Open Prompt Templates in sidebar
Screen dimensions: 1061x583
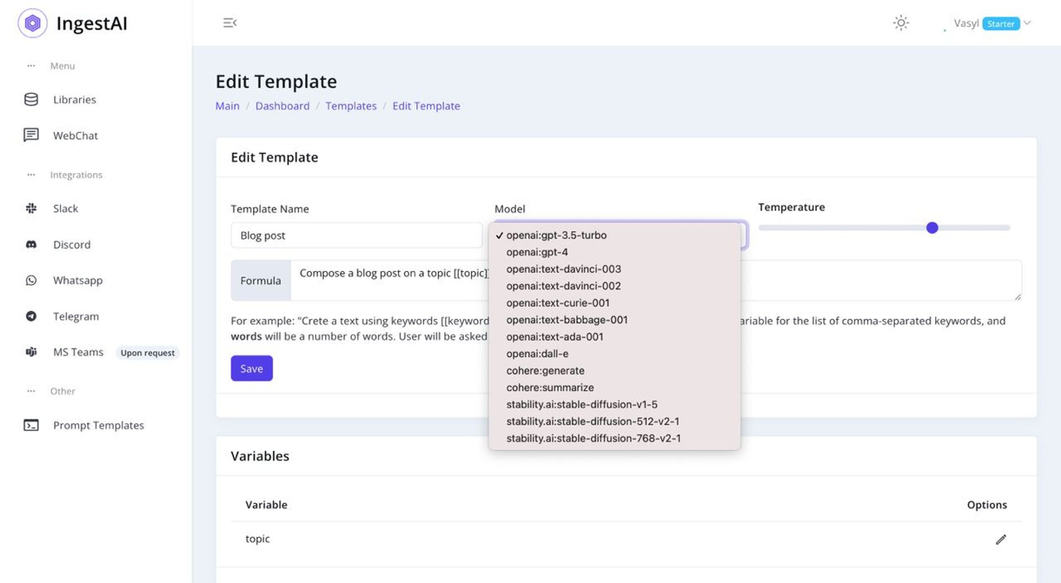click(x=98, y=426)
